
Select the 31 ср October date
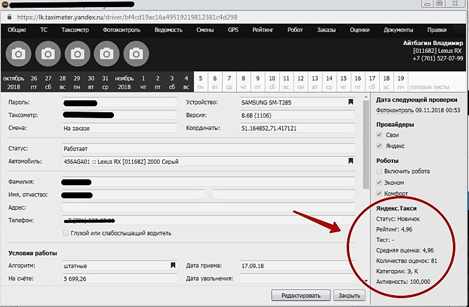(x=105, y=83)
